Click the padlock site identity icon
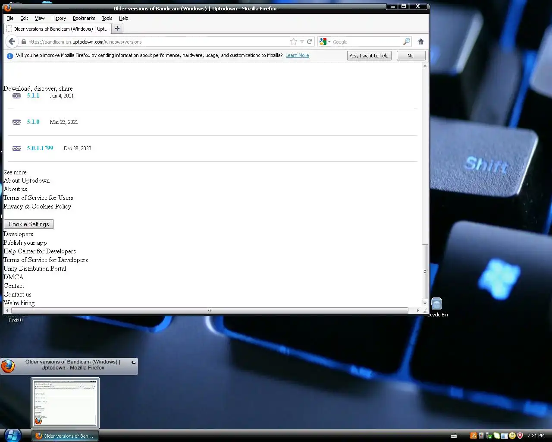552x442 pixels. [x=24, y=42]
